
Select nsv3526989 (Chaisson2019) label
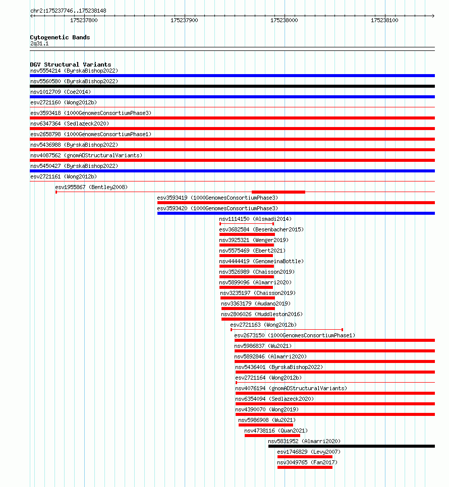pos(257,271)
